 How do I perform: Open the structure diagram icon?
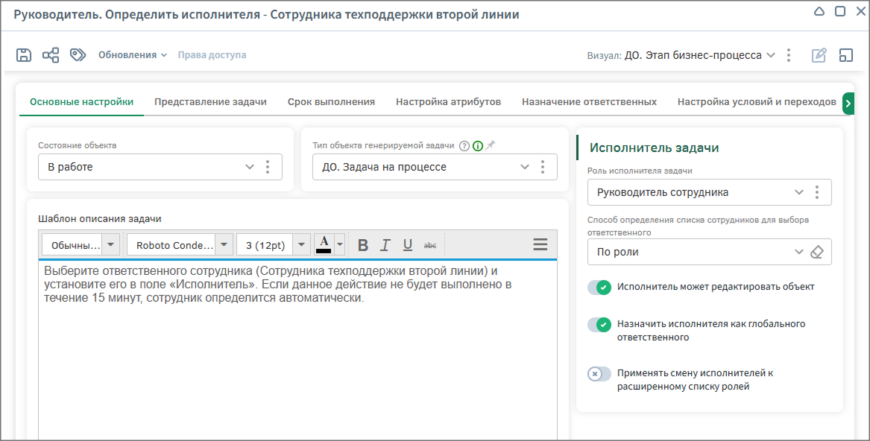click(x=51, y=55)
